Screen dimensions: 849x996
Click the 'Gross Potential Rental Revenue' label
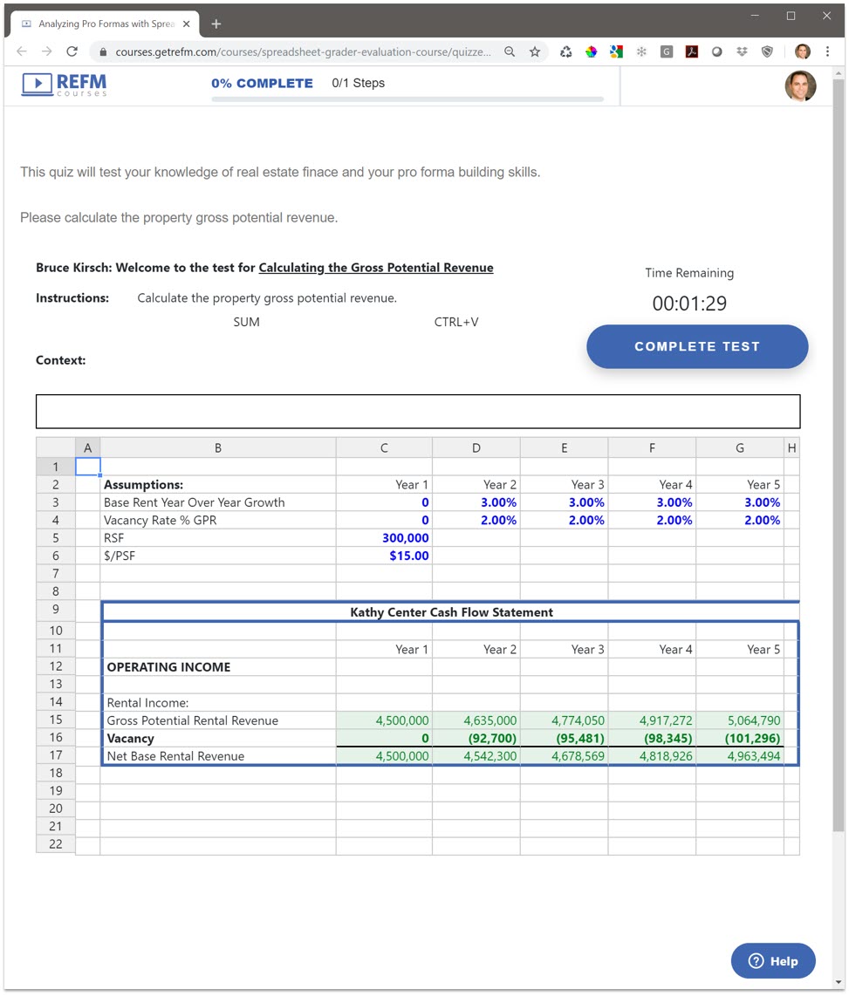tap(193, 721)
